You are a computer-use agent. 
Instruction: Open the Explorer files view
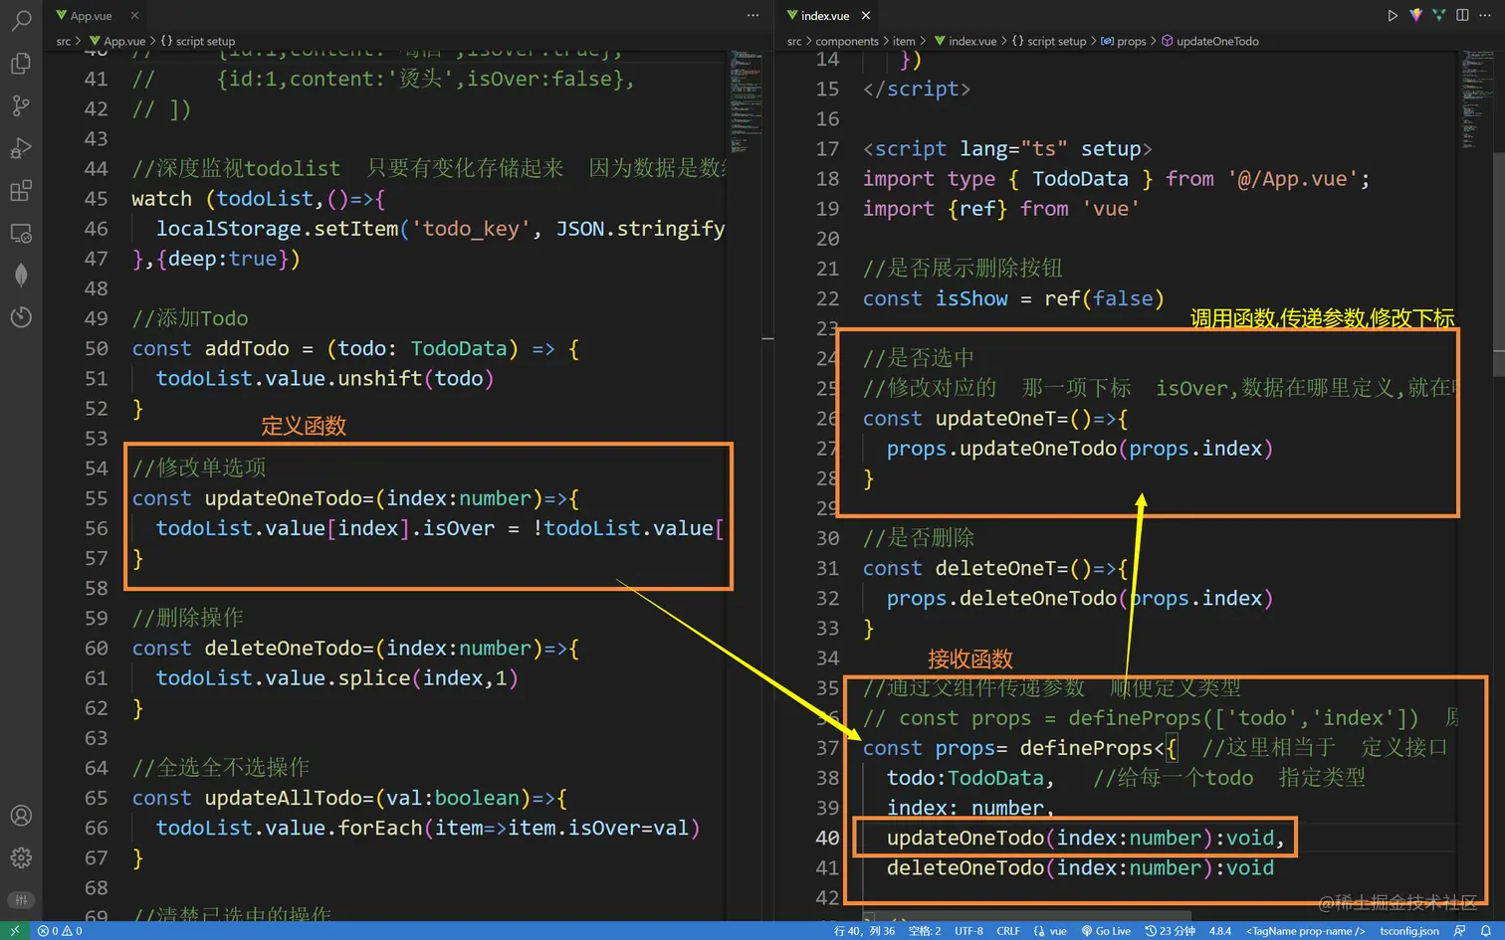coord(21,64)
